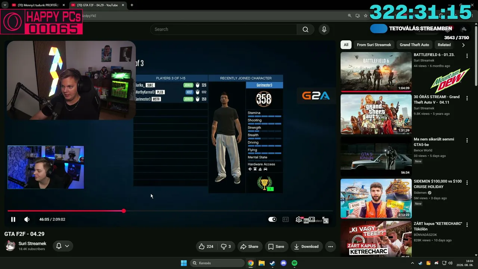The image size is (478, 269).
Task: Filter by Grand Theft Auto chip
Action: pos(415,45)
